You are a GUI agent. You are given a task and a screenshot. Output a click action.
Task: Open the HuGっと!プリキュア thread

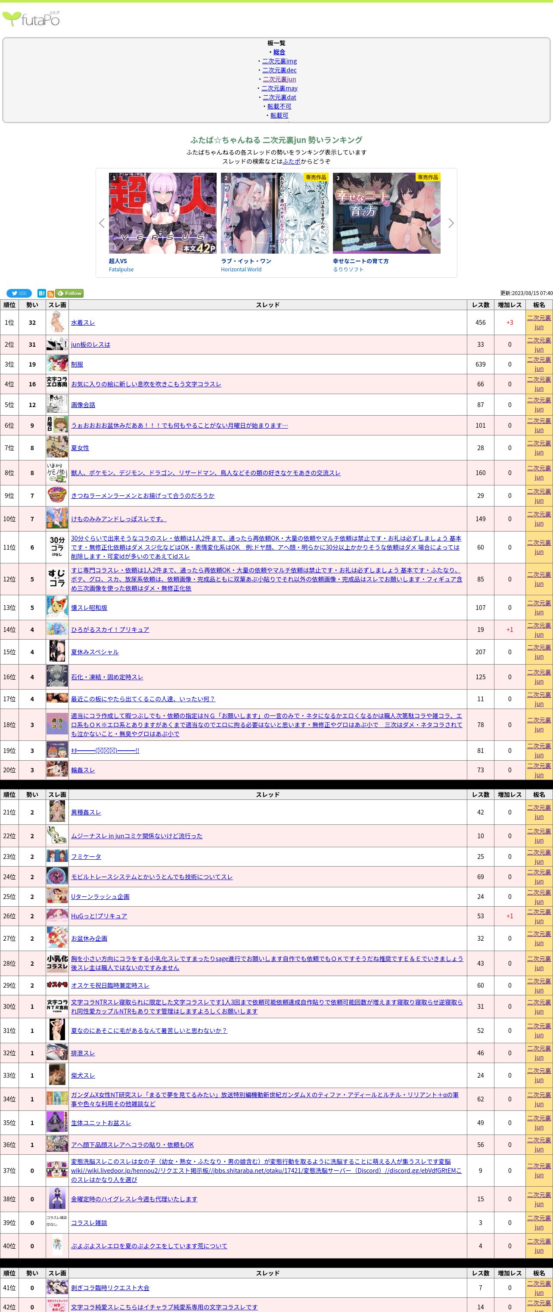click(x=99, y=916)
